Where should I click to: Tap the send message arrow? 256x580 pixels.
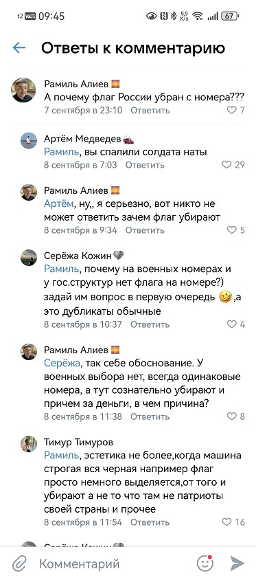coord(237,564)
